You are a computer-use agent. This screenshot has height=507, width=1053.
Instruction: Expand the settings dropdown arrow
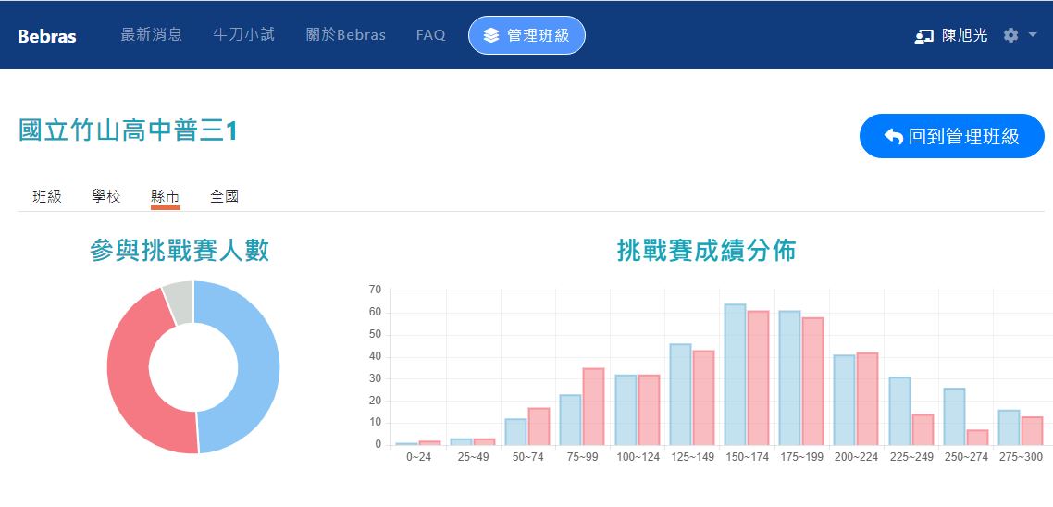click(1033, 35)
